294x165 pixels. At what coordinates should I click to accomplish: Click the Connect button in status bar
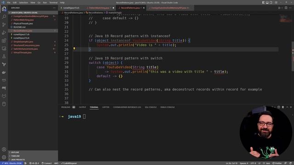point(46,163)
